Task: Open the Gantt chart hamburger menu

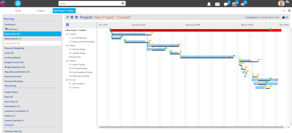Action: point(68,25)
